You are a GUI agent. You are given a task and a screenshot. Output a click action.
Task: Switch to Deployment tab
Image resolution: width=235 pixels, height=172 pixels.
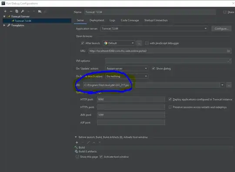[x=97, y=20]
